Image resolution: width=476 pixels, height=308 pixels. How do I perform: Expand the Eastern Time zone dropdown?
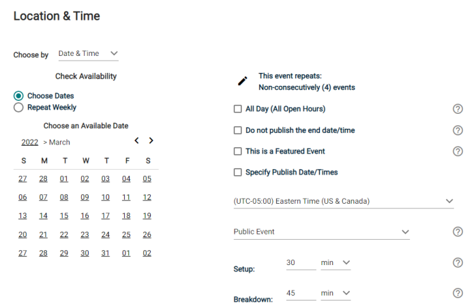coord(344,201)
